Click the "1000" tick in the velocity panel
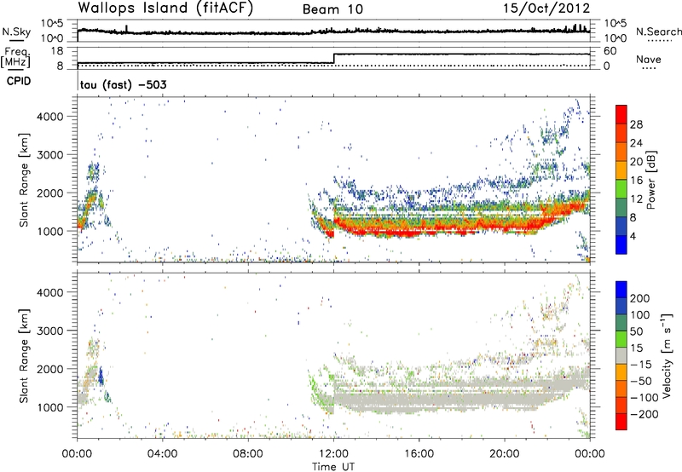The height and width of the screenshot is (472, 682). [49, 407]
